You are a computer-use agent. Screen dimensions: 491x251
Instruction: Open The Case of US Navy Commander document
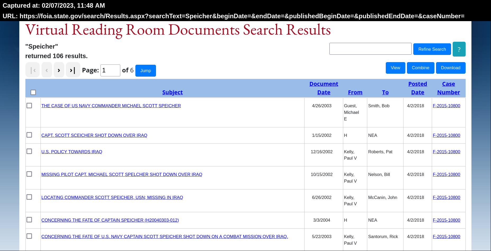111,106
